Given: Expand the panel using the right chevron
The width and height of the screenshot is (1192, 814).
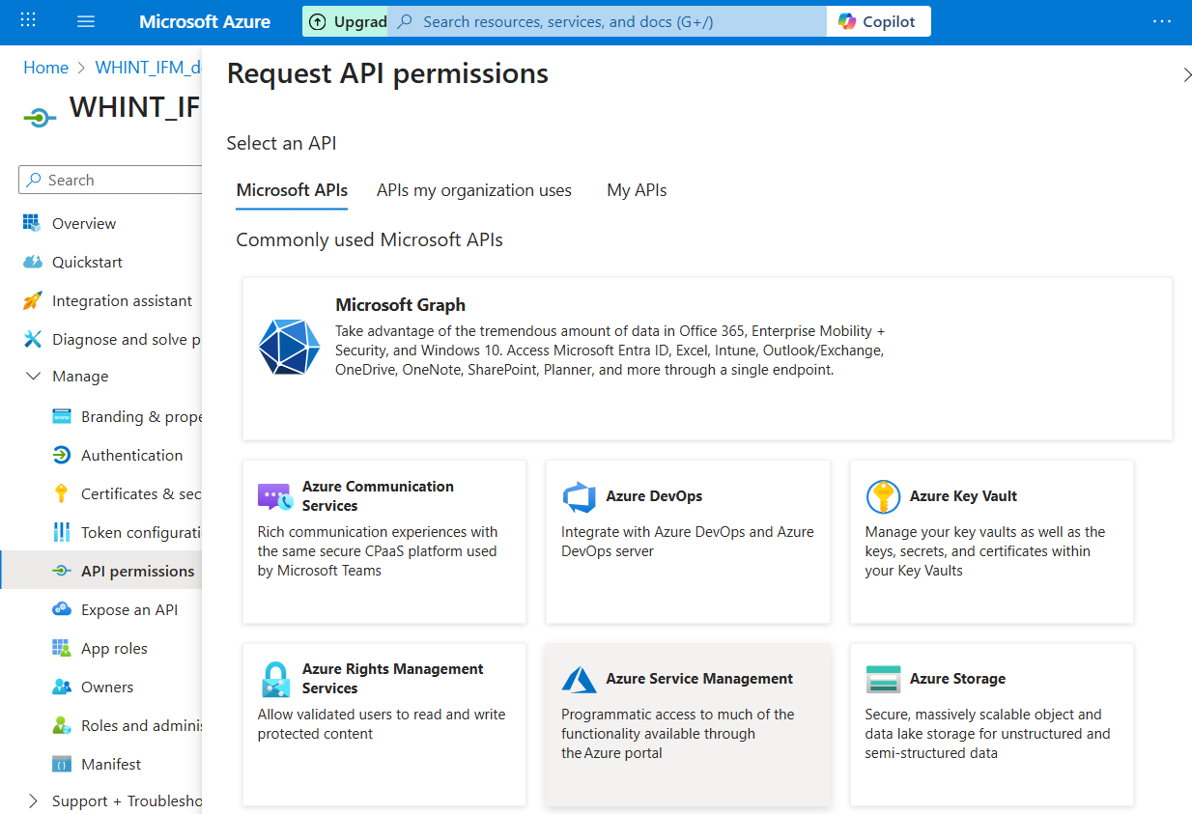Looking at the screenshot, I should coord(1186,74).
